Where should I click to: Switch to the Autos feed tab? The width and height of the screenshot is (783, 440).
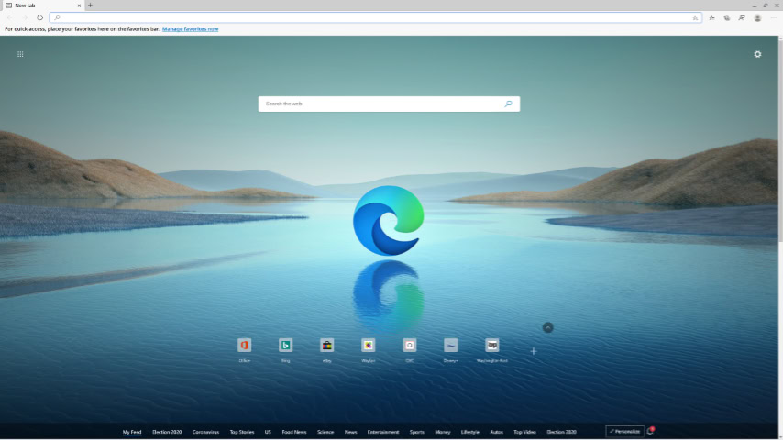pyautogui.click(x=496, y=432)
